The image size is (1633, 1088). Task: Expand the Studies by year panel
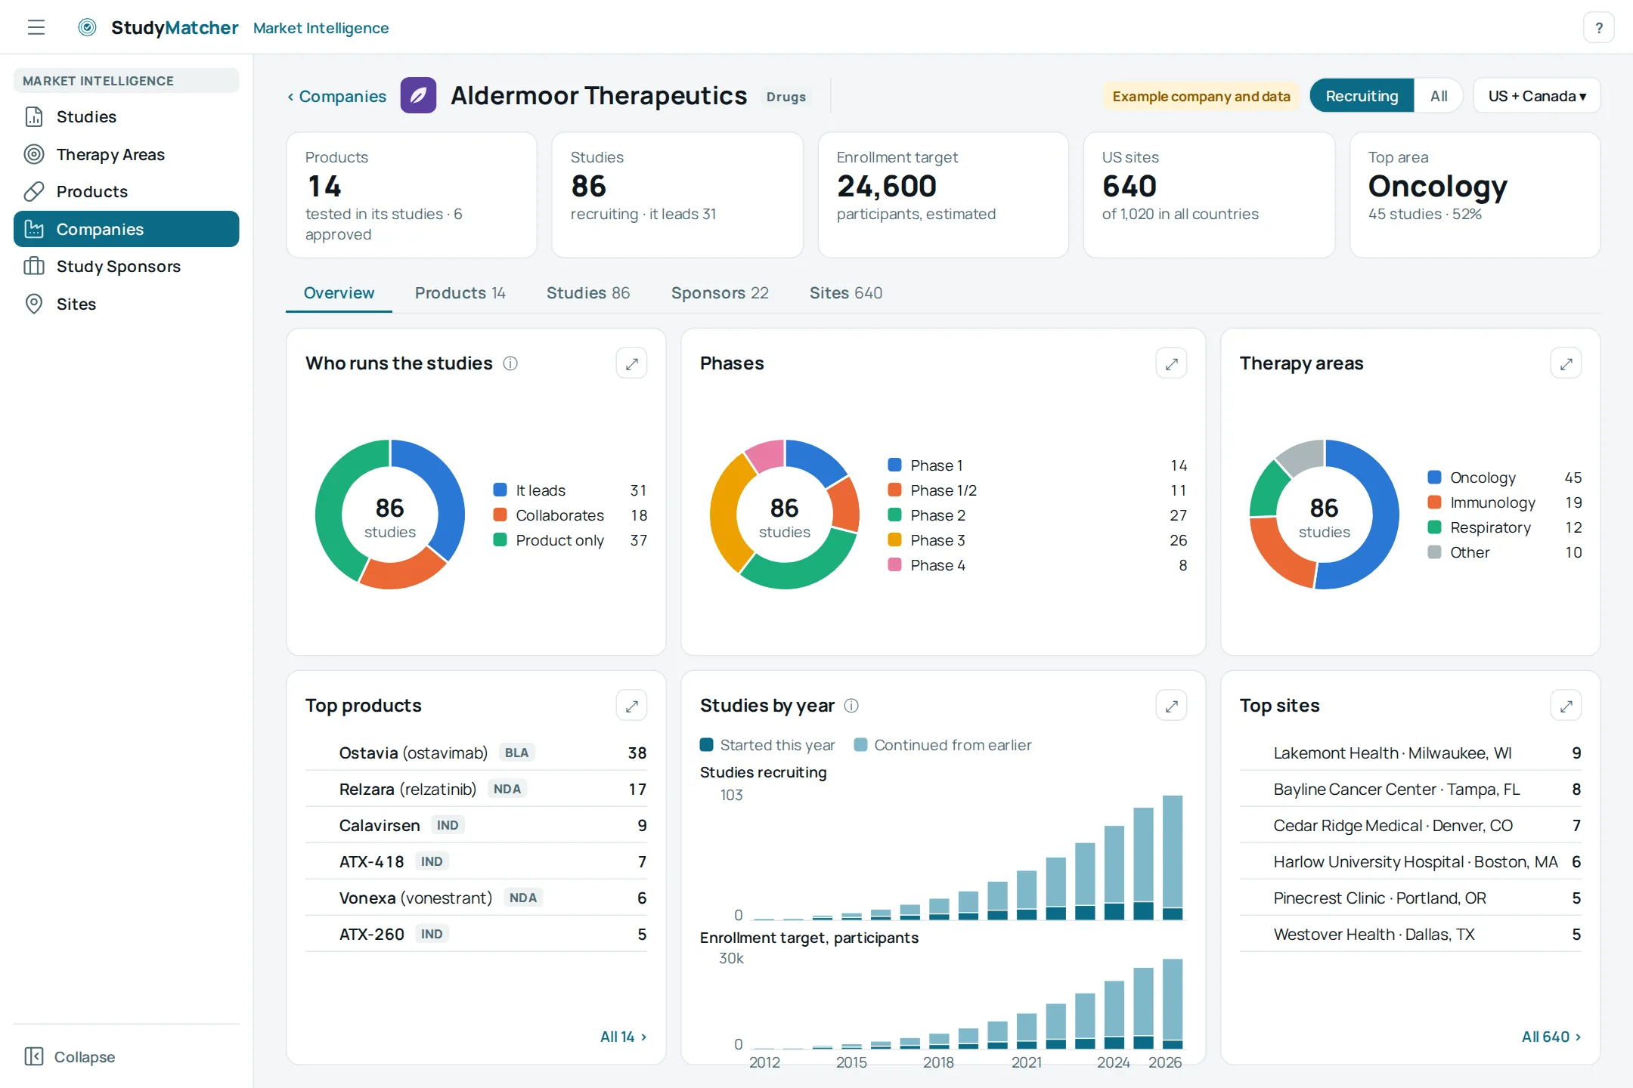coord(1171,706)
